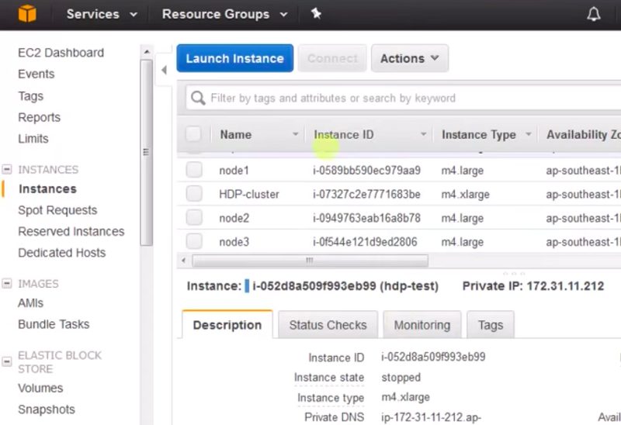Open the notifications bell icon

593,14
